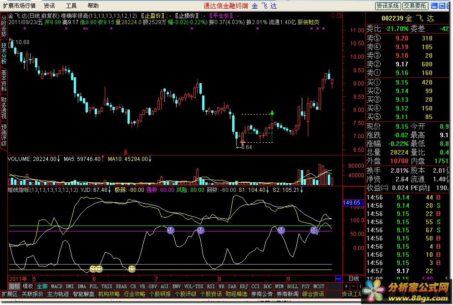Switch indicator to RSI
This screenshot has width=453, height=305.
(x=211, y=286)
